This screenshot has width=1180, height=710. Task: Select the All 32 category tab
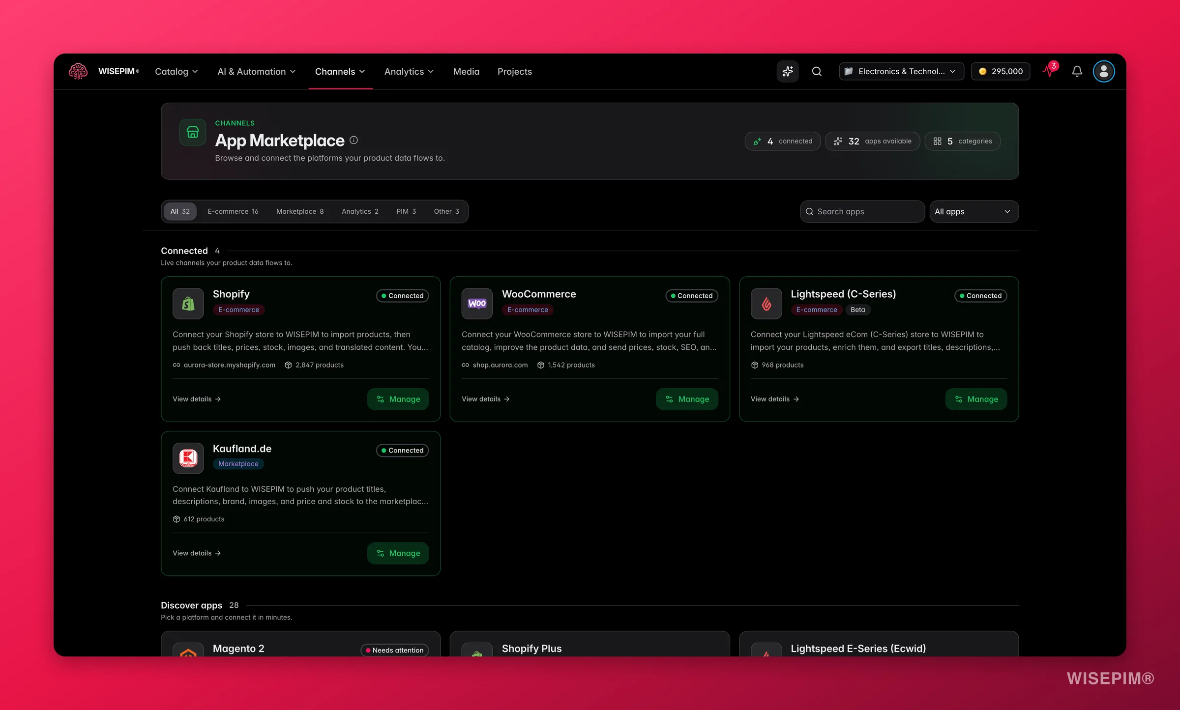click(180, 211)
